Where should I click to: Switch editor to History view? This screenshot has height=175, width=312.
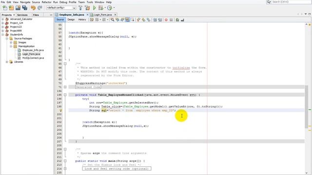coord(82,19)
